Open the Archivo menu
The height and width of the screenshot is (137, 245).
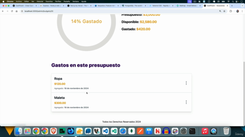(x=19, y=2)
